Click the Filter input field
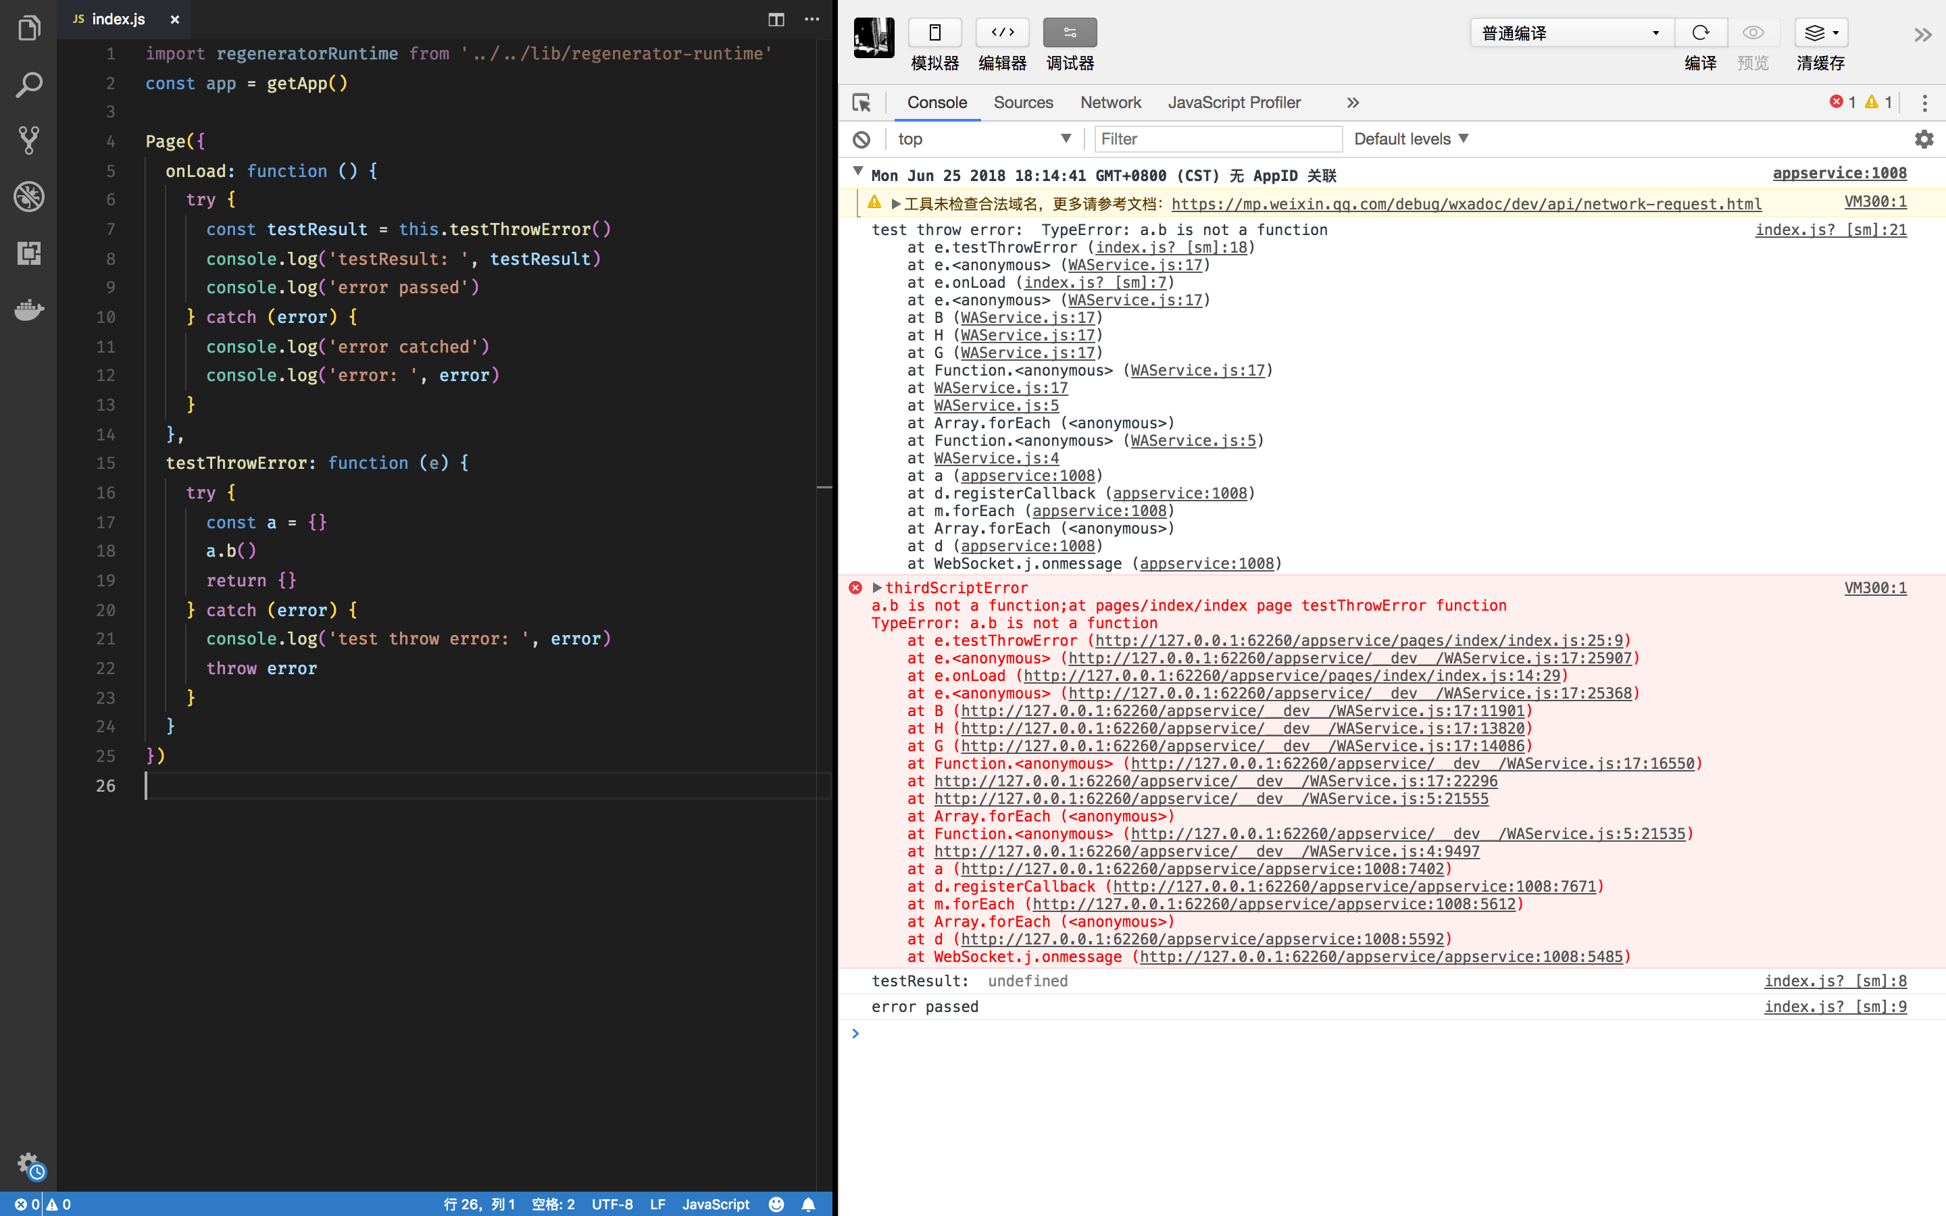 [x=1214, y=138]
